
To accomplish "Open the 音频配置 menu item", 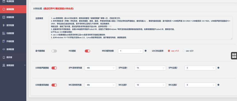I will click(13, 49).
